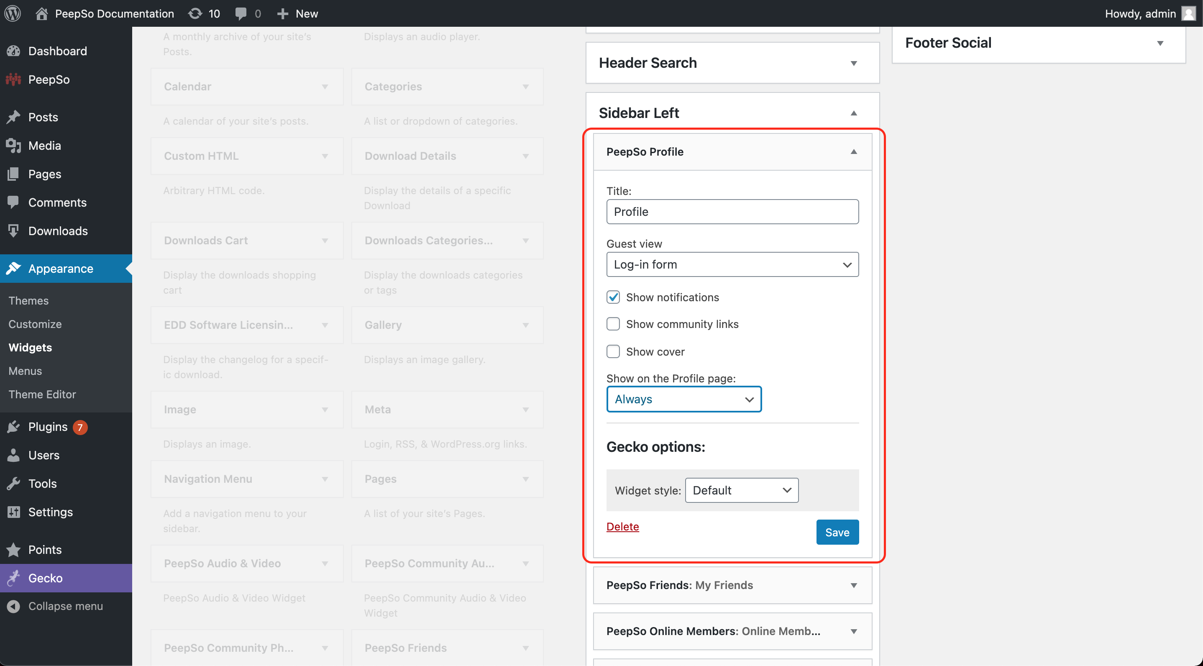
Task: Click the updates refresh icon
Action: [195, 13]
